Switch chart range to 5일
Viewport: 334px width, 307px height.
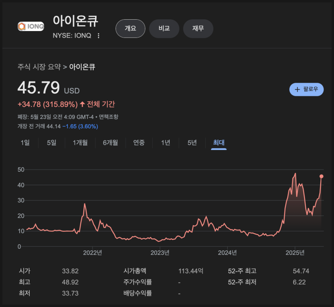[x=52, y=142]
